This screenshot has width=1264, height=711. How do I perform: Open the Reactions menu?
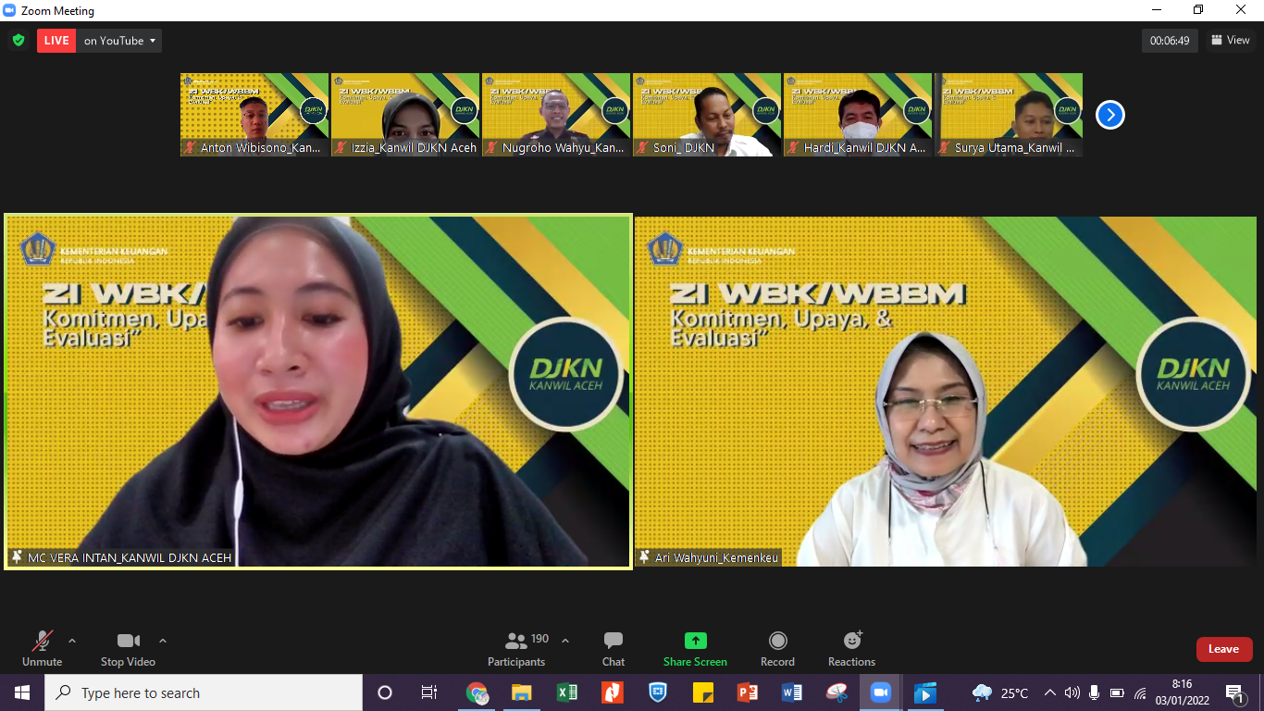coord(851,649)
